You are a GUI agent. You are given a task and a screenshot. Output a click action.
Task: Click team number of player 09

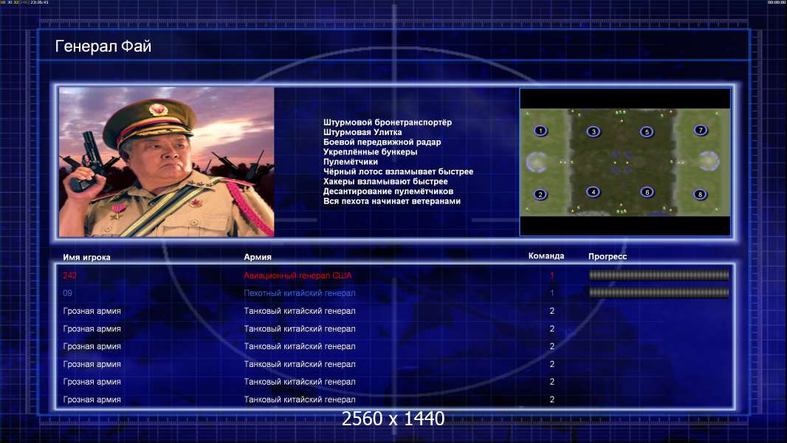pos(552,293)
